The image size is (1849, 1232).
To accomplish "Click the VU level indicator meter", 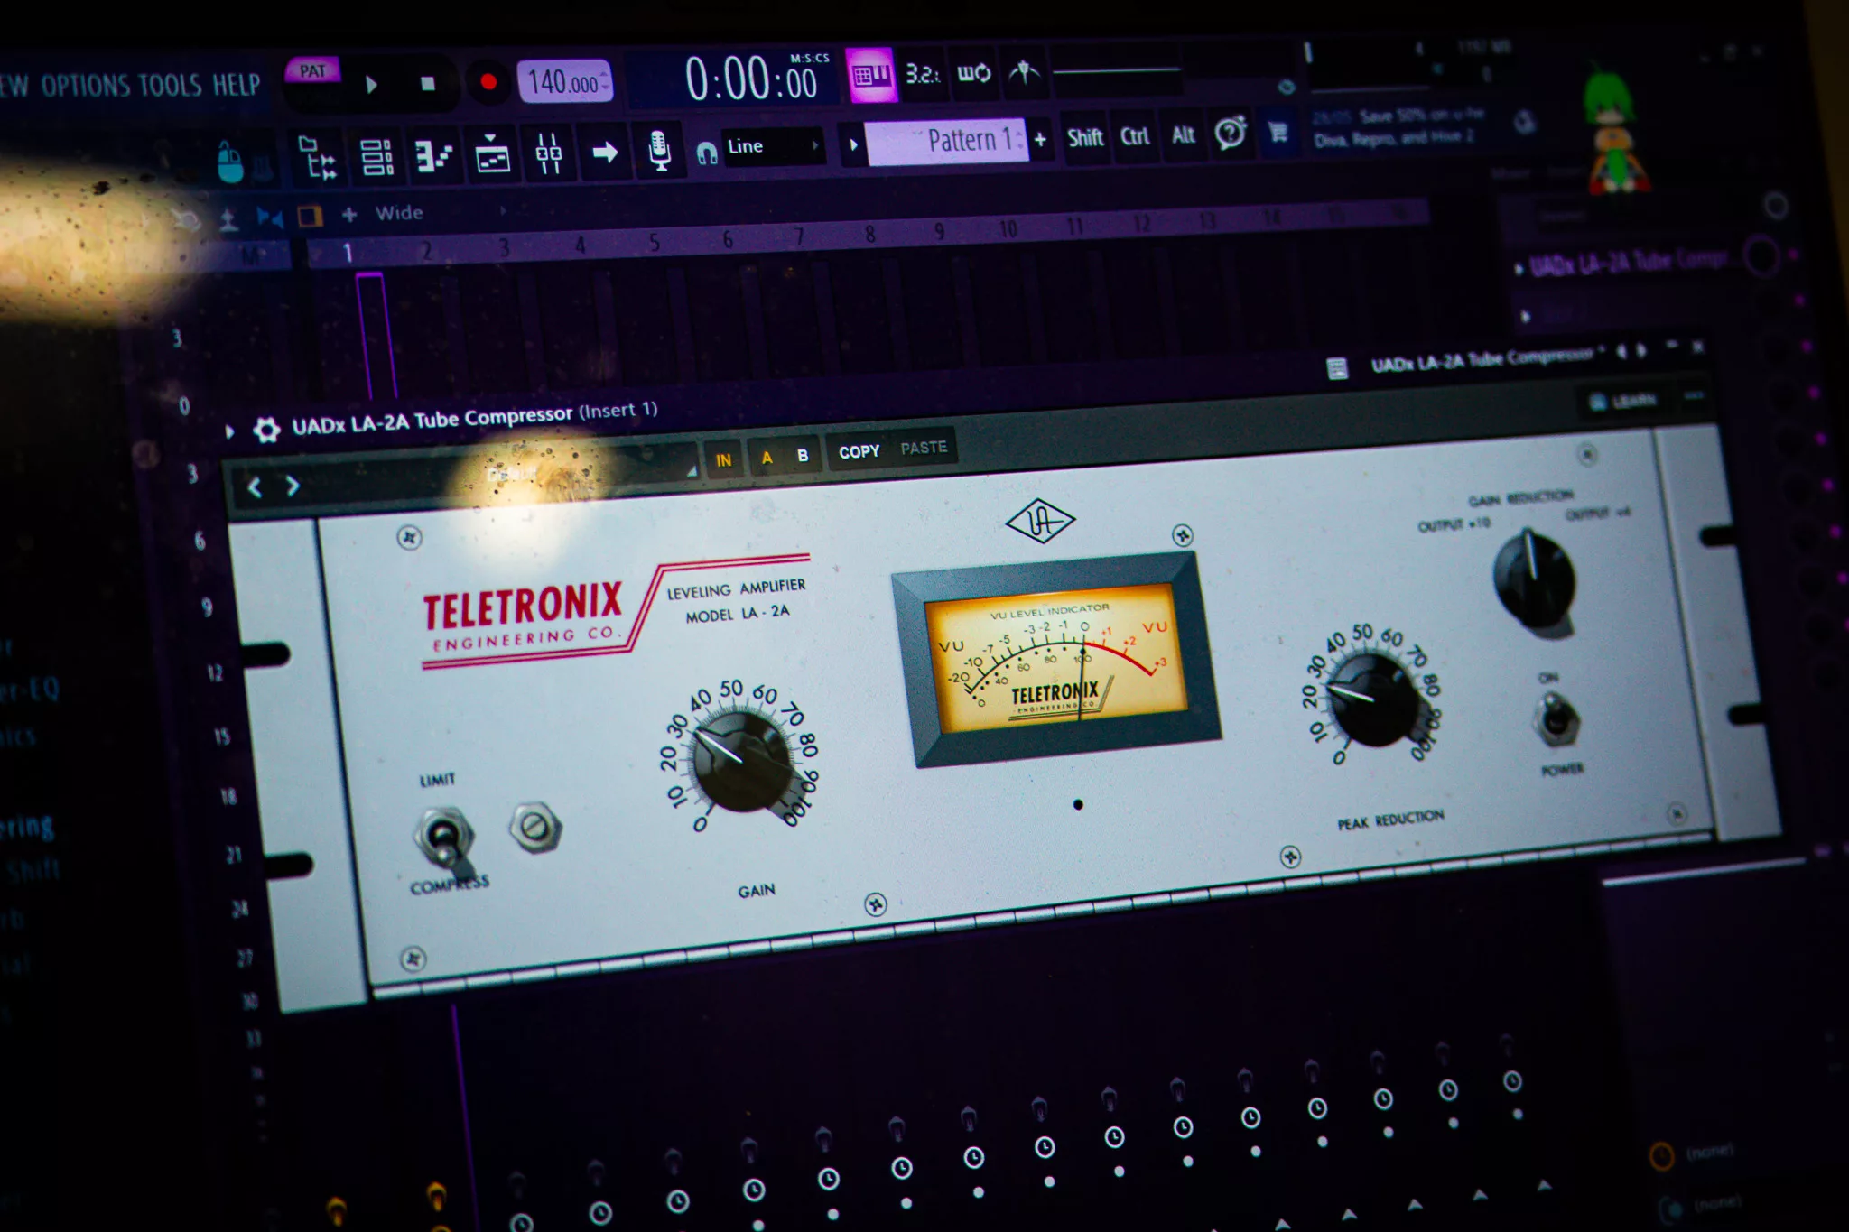I will [1056, 660].
